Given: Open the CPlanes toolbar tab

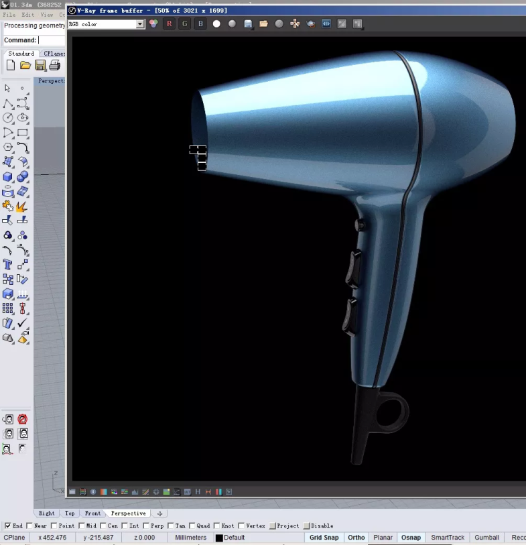Looking at the screenshot, I should click(x=54, y=54).
